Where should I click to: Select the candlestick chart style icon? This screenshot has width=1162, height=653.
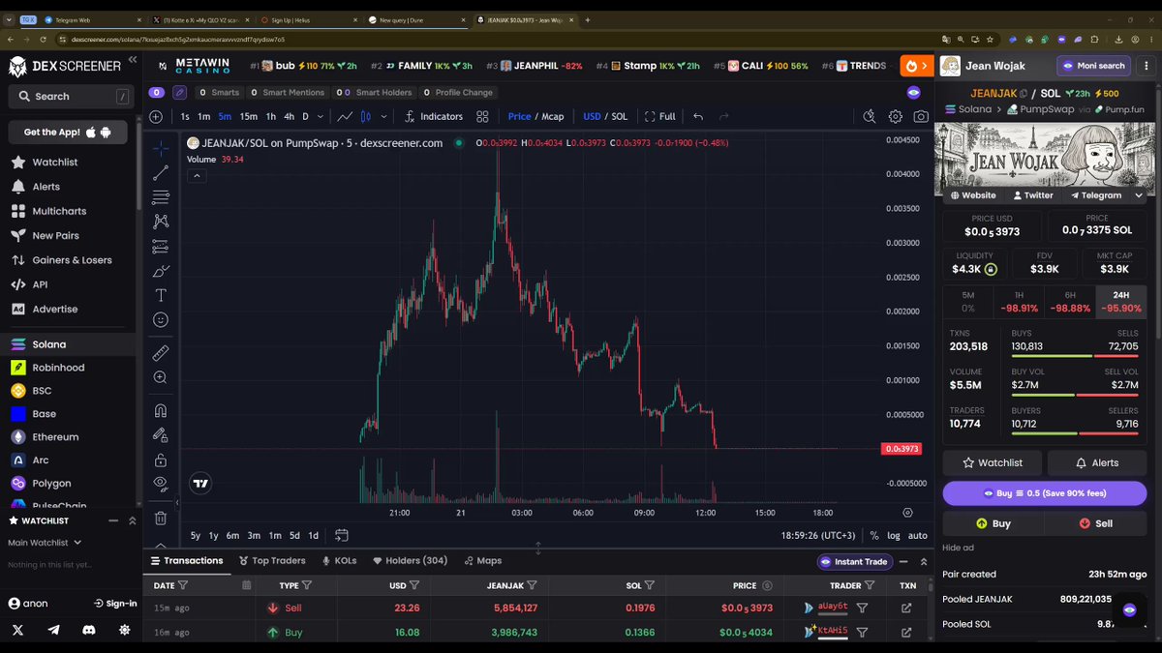coord(366,116)
